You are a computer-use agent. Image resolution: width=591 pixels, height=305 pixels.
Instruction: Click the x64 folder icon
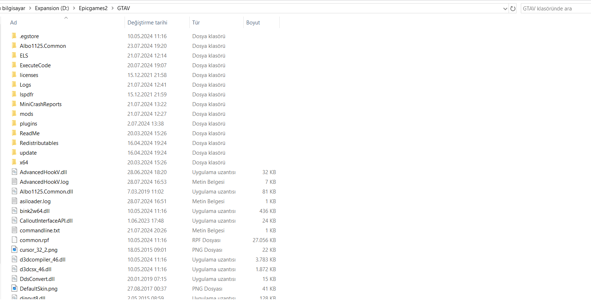click(14, 162)
